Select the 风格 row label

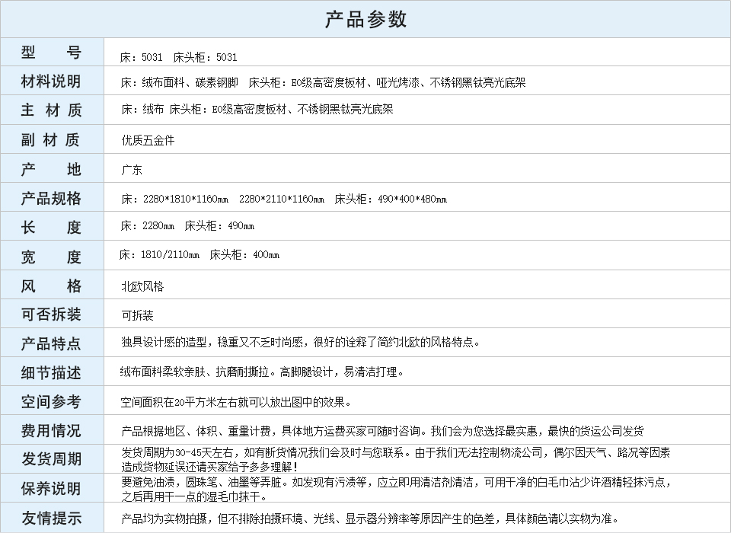tap(51, 286)
